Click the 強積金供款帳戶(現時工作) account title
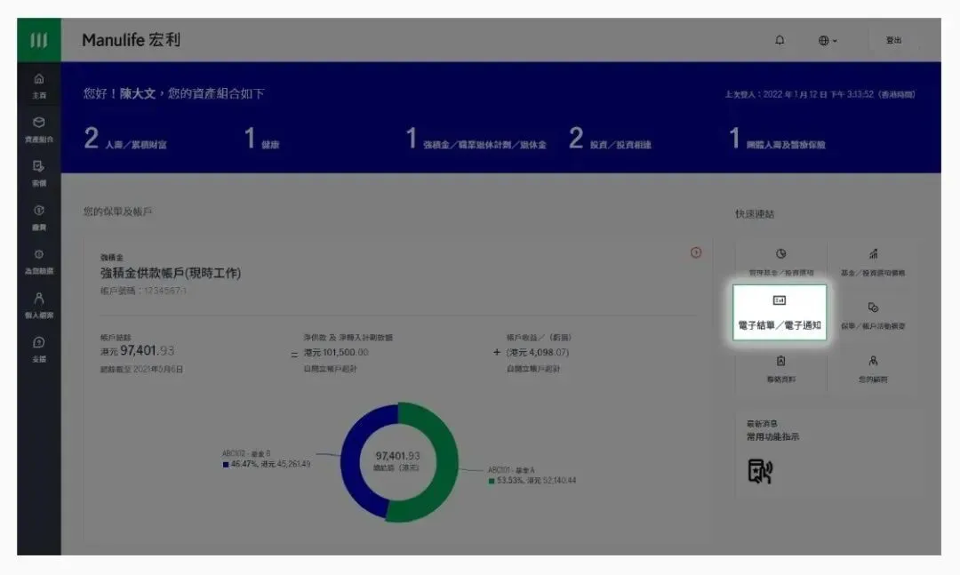 pos(171,273)
